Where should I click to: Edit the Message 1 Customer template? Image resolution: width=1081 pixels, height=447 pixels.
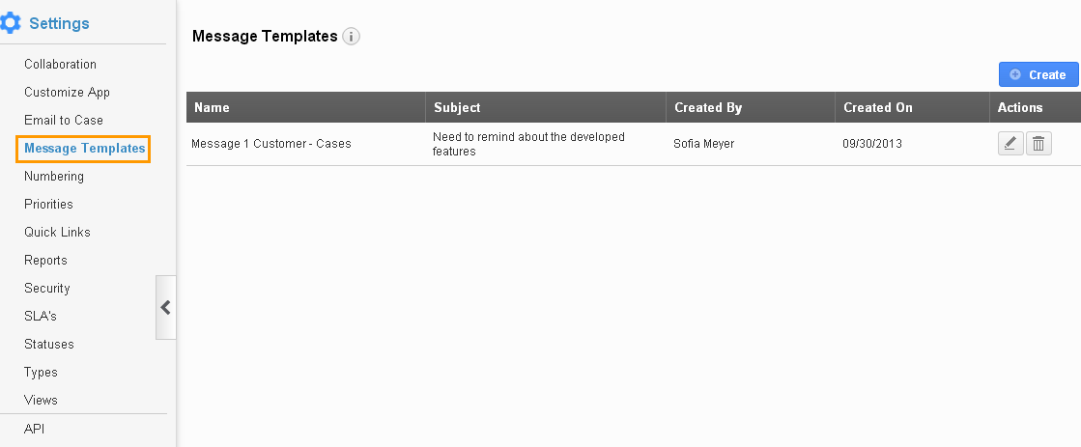[x=1010, y=143]
